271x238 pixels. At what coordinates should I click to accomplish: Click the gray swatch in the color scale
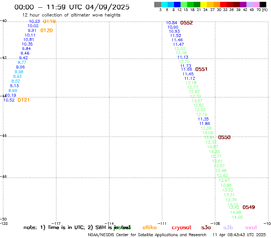[158, 4]
